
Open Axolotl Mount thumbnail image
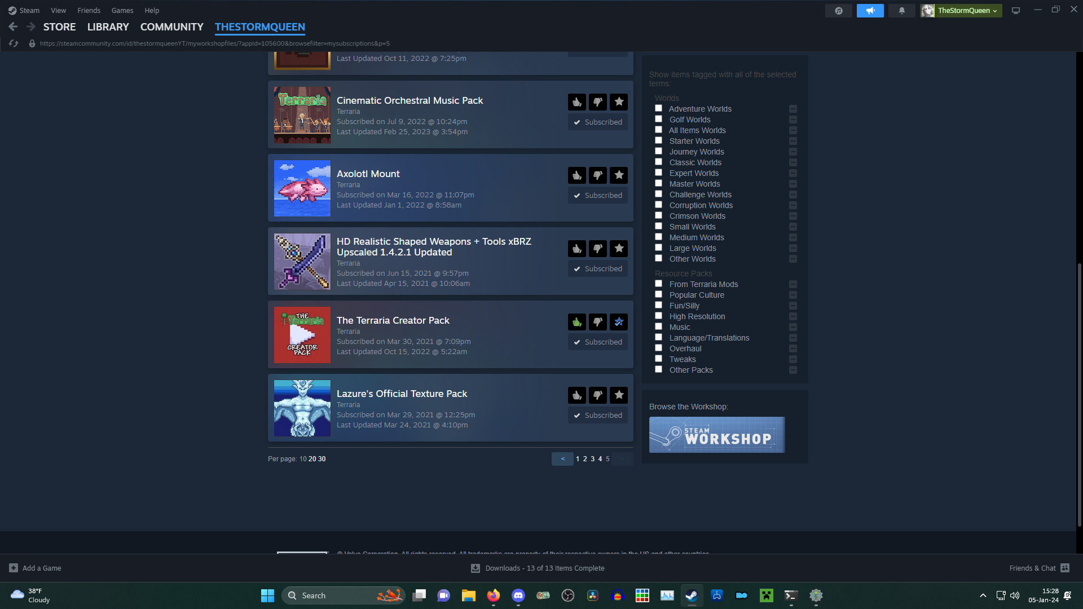coord(302,188)
